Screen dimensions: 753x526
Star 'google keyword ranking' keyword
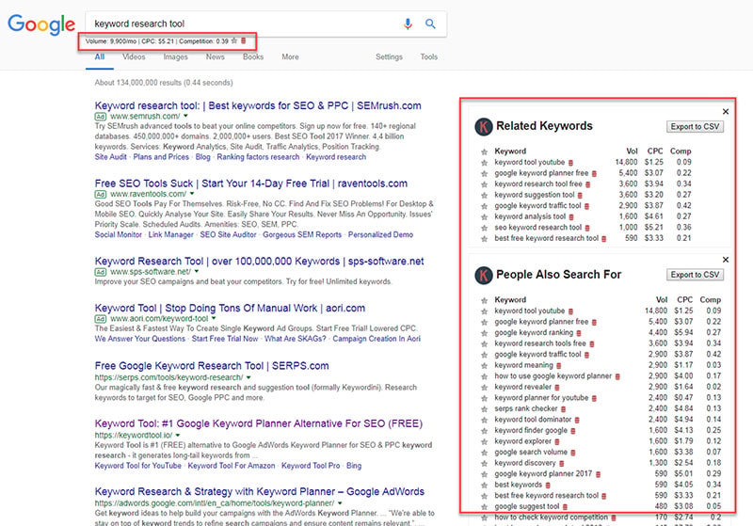[x=484, y=333]
